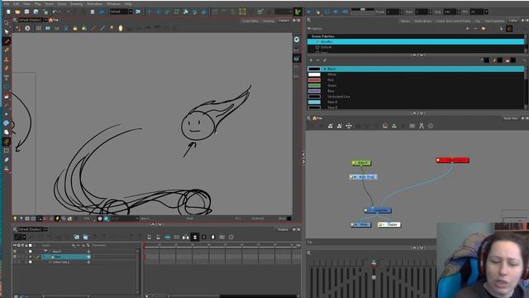Collapse the Palettes section triangle

(x=309, y=29)
